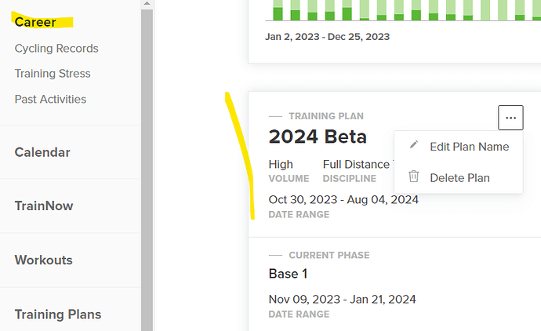
Task: Click the three-dot plan options button
Action: (x=510, y=118)
